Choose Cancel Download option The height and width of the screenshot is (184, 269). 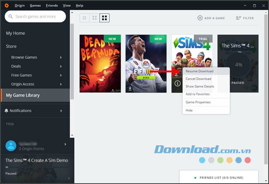coord(206,79)
